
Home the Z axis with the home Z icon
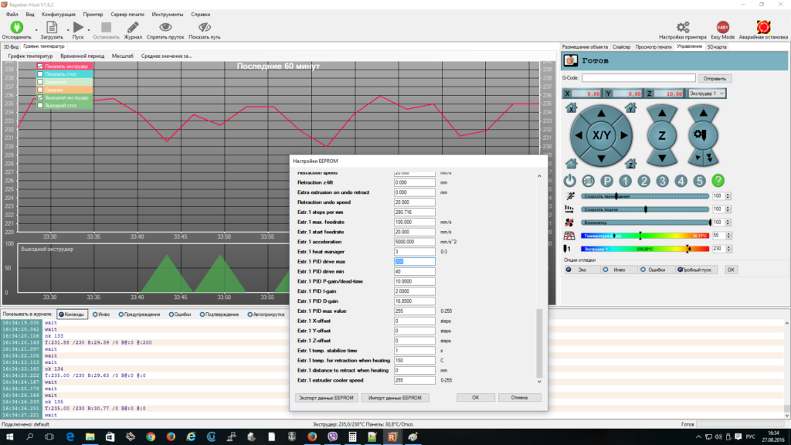click(x=630, y=164)
